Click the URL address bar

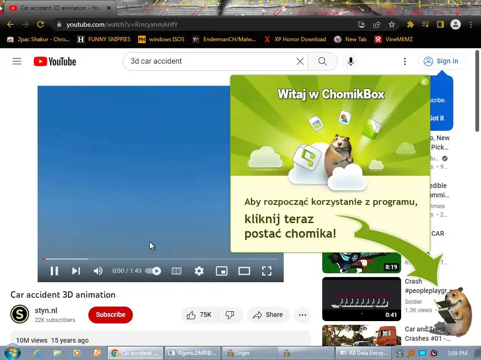point(202,24)
